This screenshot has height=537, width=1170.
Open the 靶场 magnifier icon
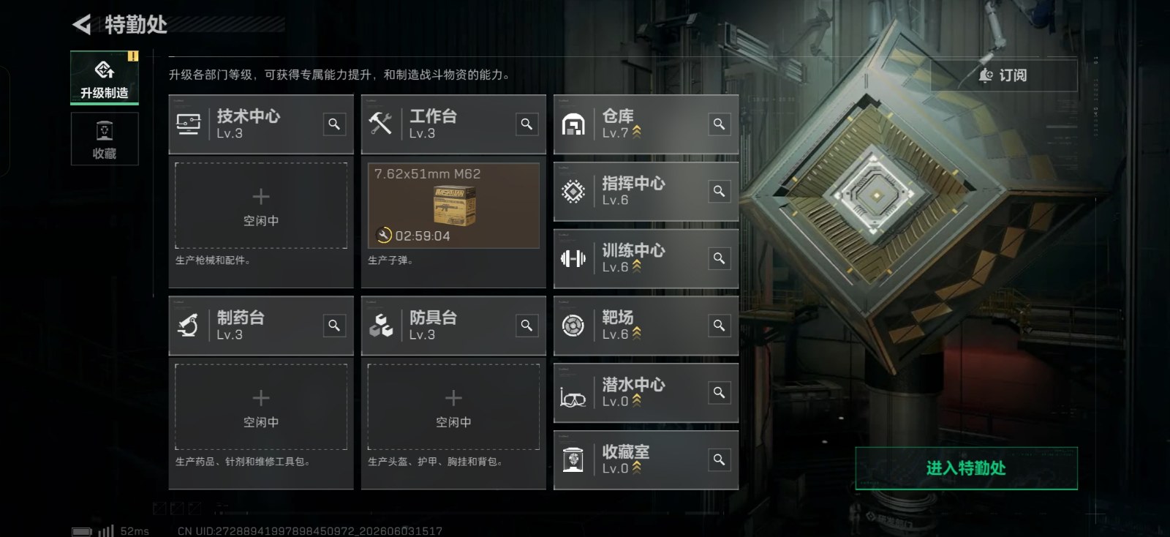[720, 326]
